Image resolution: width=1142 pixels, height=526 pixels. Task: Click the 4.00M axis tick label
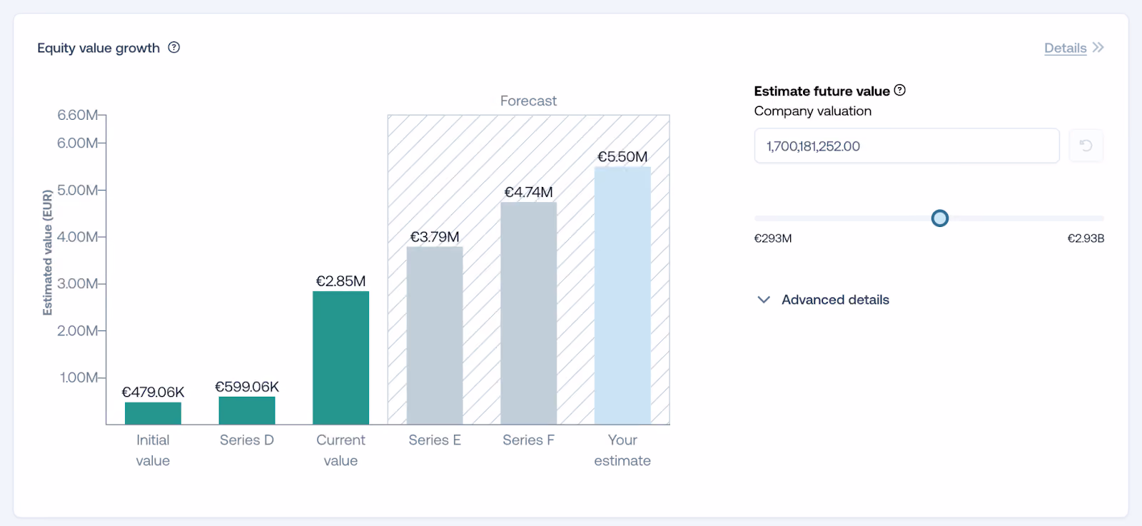78,237
